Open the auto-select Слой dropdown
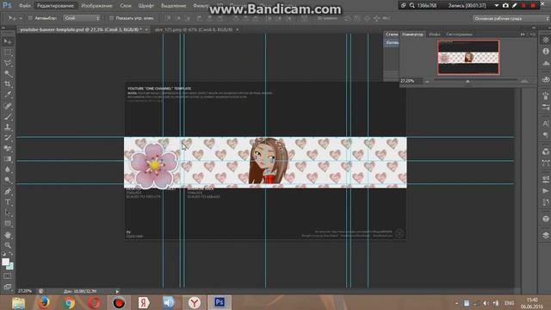The height and width of the screenshot is (310, 551). point(82,18)
